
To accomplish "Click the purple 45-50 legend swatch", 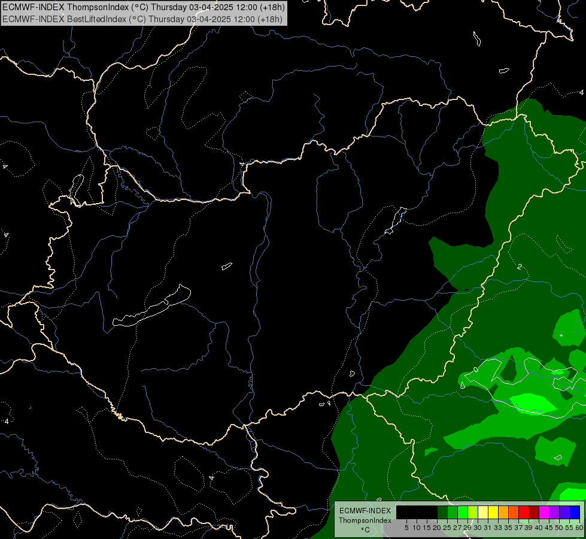I will click(x=554, y=512).
